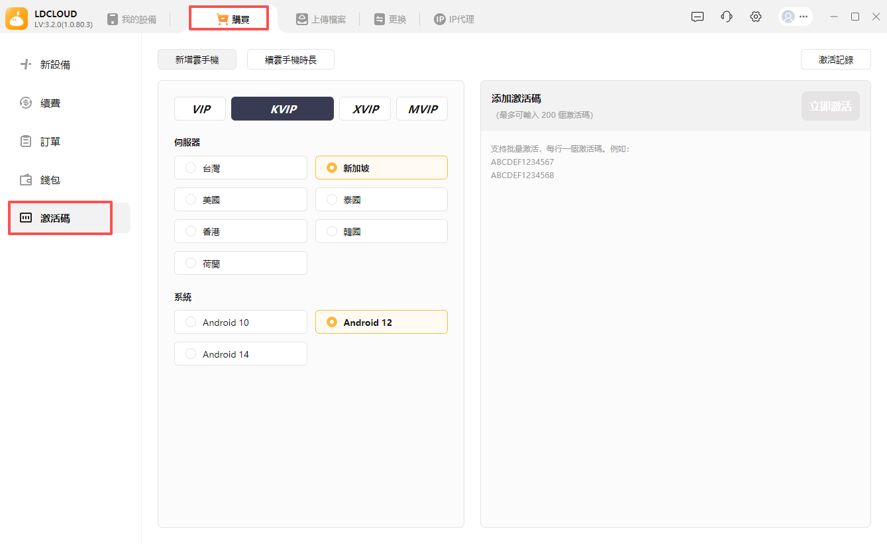Open the 錢包 wallet section

(x=50, y=180)
